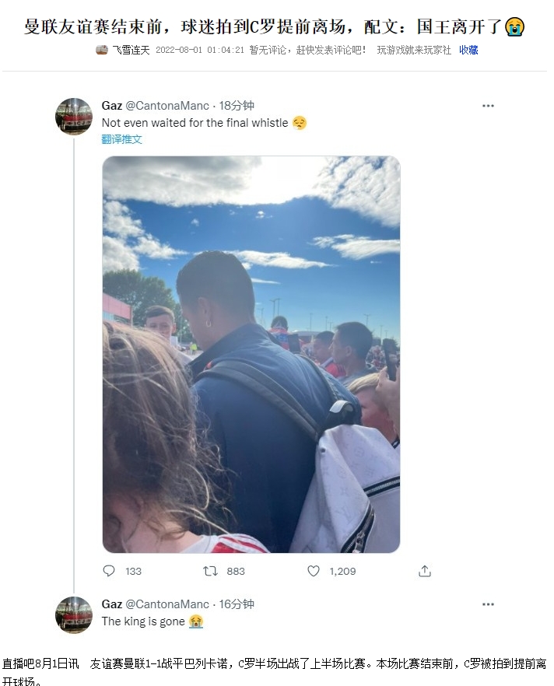
Task: Like the tweet with heart icon
Action: click(x=314, y=571)
